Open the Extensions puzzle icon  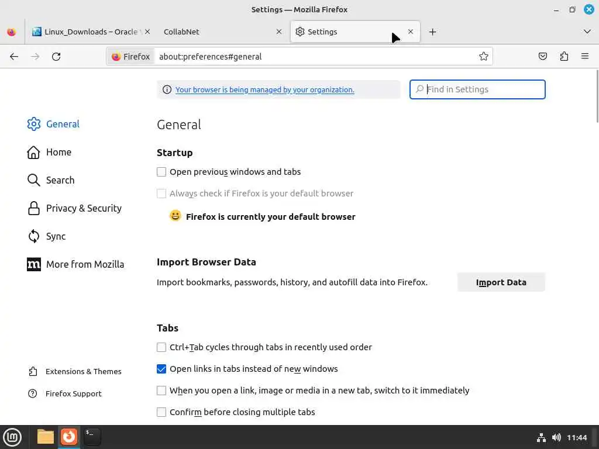pos(564,57)
